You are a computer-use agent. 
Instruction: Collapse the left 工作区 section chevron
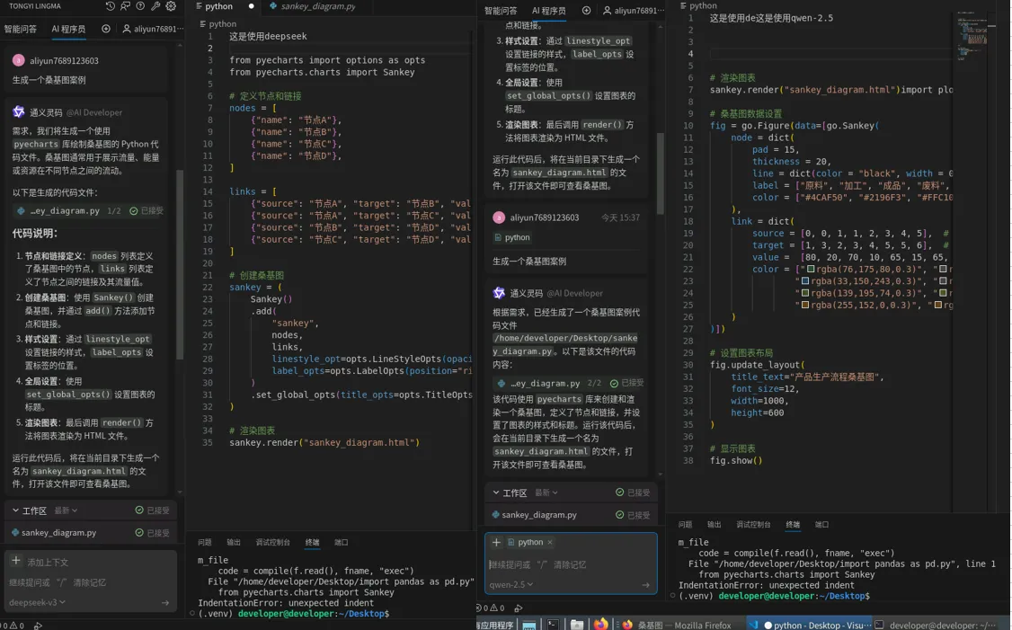point(15,510)
